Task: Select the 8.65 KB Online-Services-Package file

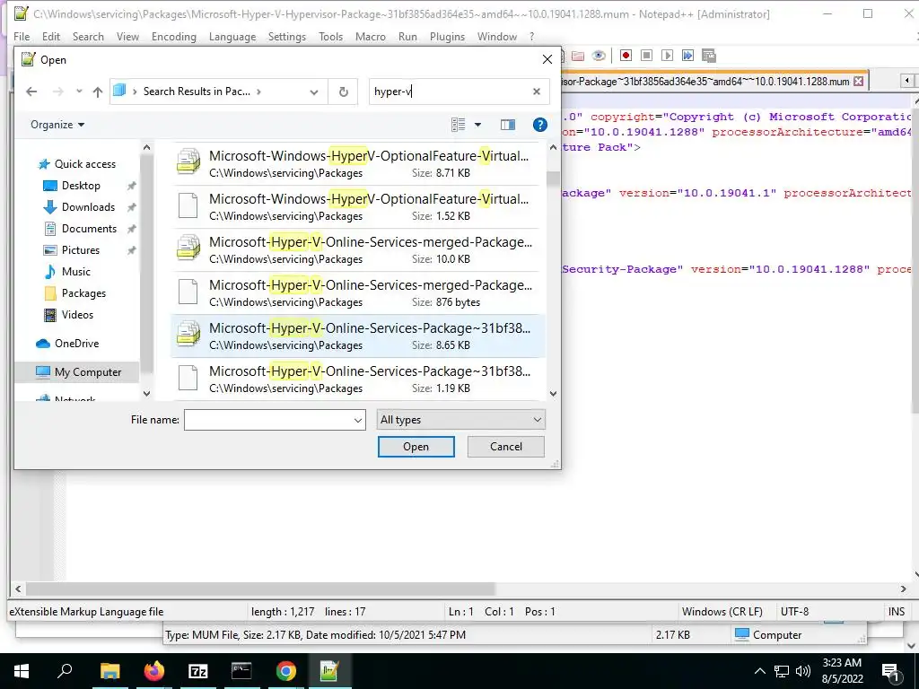Action: [x=358, y=336]
